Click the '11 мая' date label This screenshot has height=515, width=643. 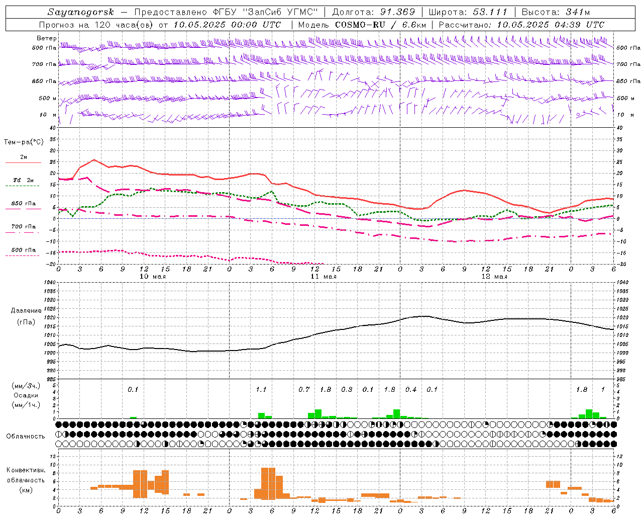click(324, 276)
